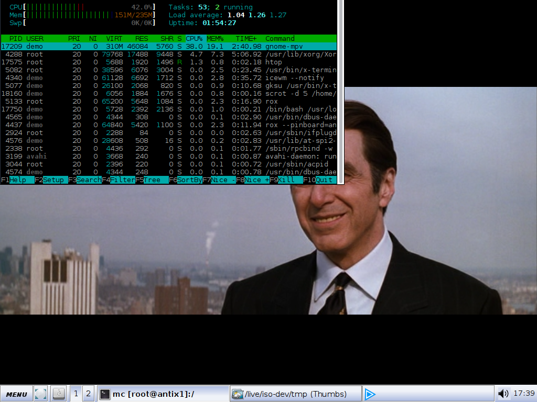
Task: Click F8 Nice + in htop footer
Action: coord(253,180)
